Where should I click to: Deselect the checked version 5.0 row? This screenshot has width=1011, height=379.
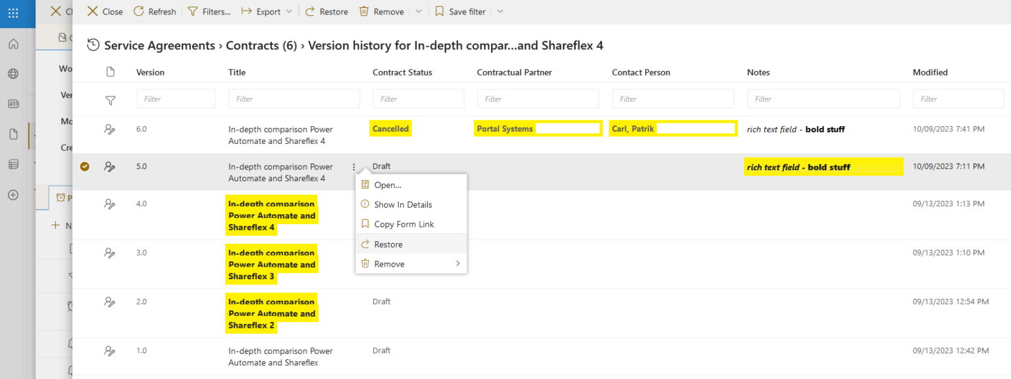(x=84, y=167)
